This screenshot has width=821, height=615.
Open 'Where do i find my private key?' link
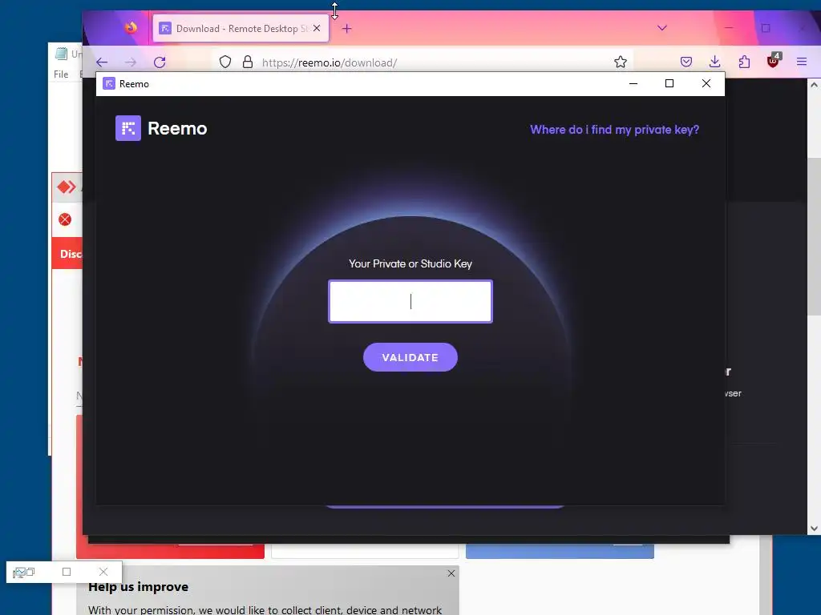[614, 130]
